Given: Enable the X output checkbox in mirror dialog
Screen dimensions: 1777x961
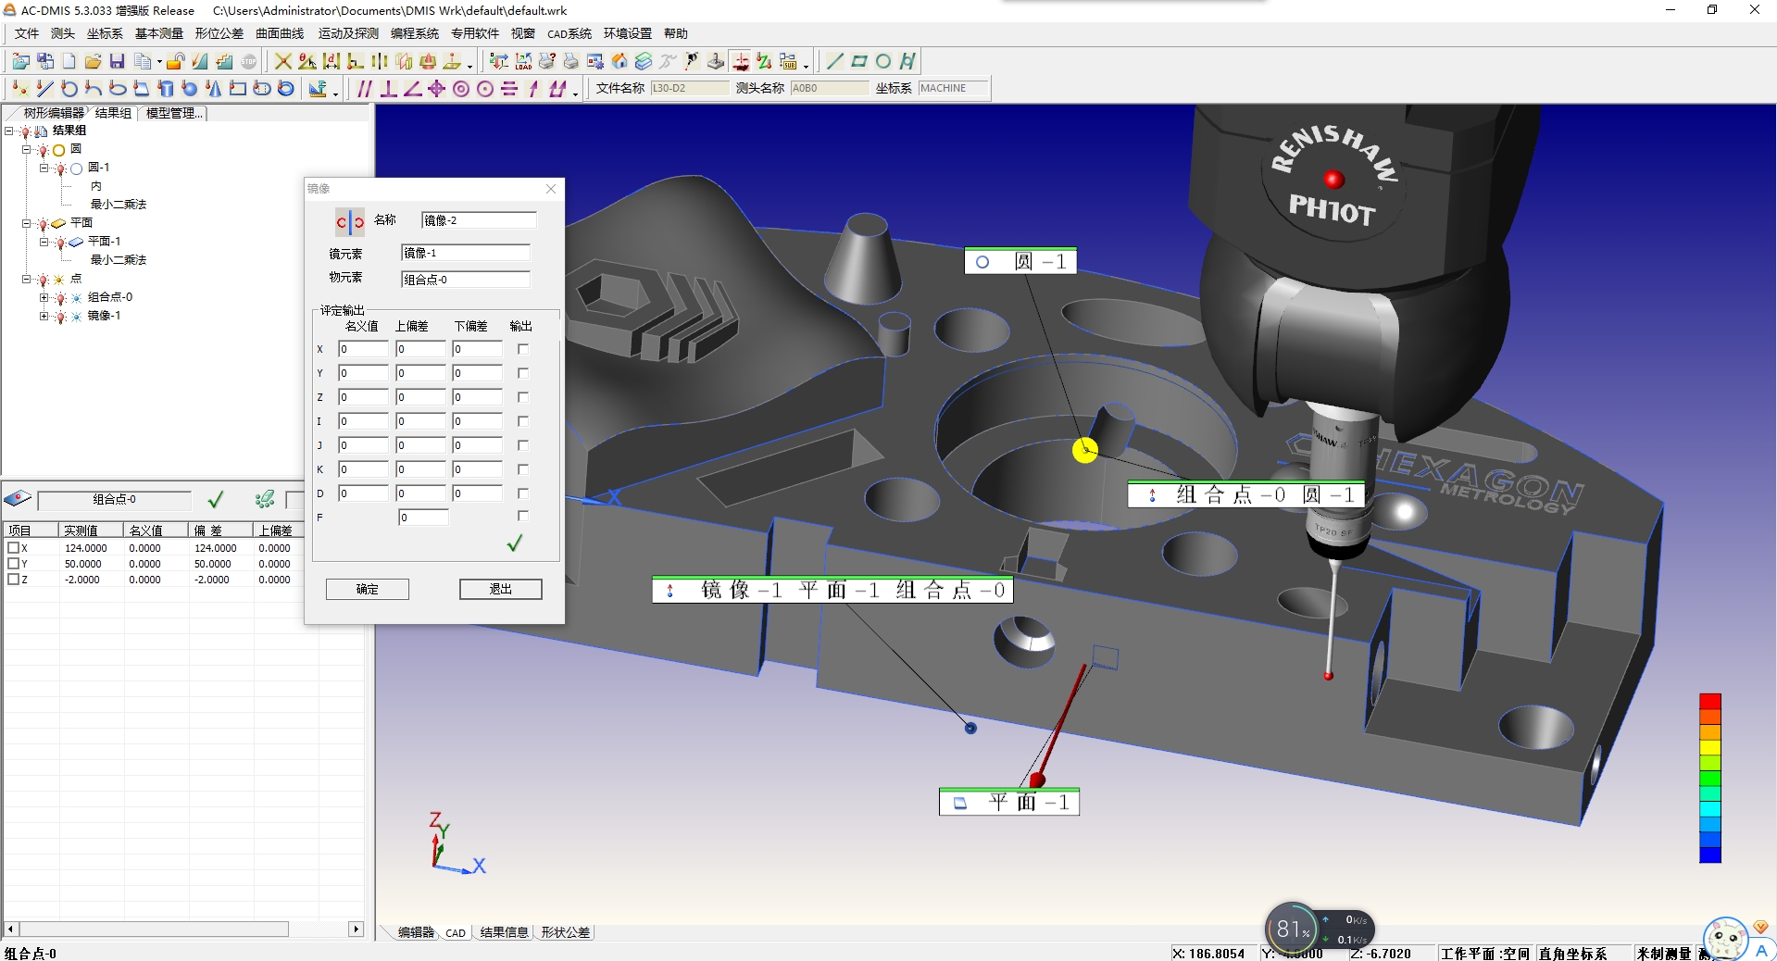Looking at the screenshot, I should (523, 349).
